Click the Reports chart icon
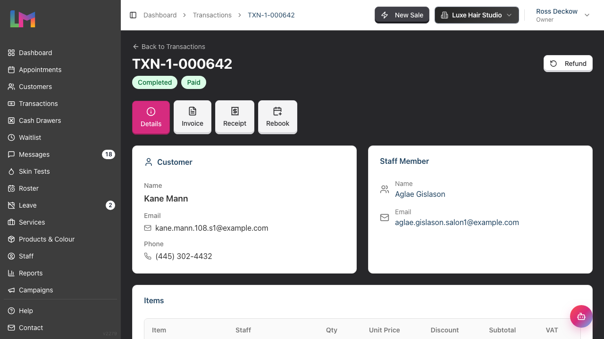Screen dimensions: 604x339 [11, 273]
